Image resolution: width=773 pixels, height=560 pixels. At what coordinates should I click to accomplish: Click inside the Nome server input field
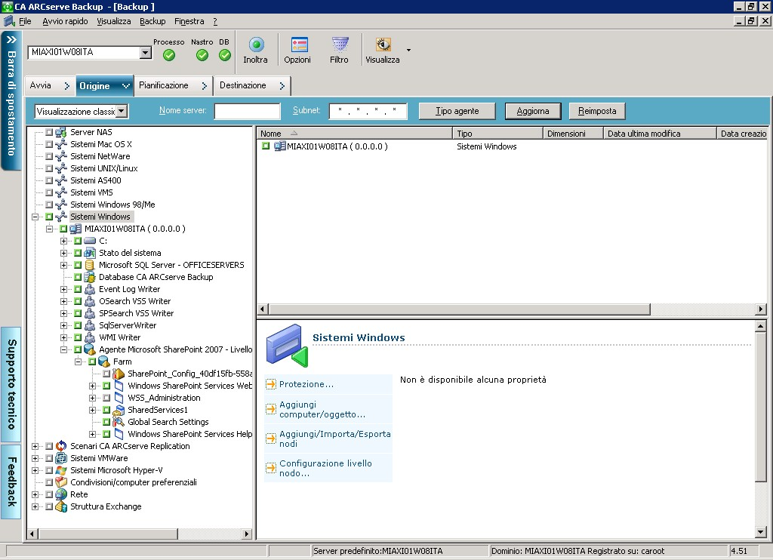pos(247,111)
